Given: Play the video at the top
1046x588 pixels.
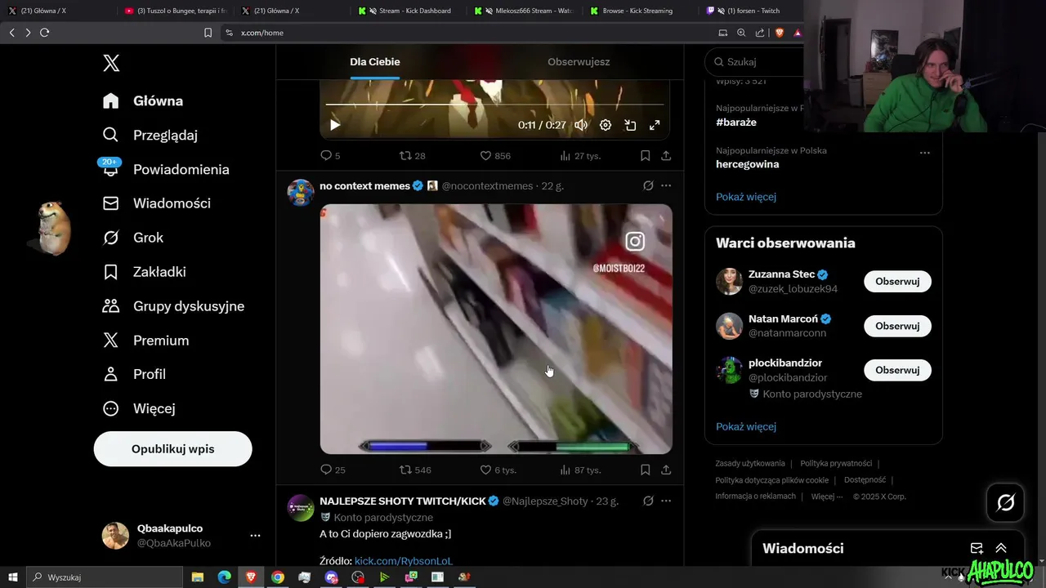Looking at the screenshot, I should click(334, 125).
